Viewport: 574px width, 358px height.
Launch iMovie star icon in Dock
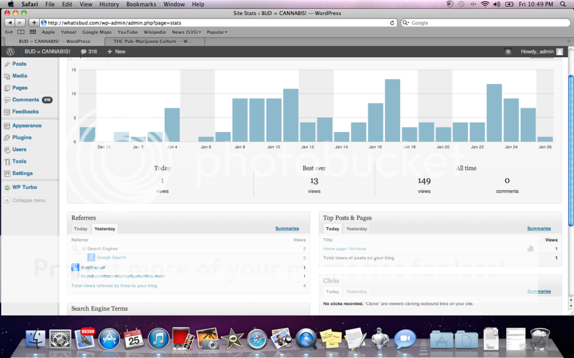pos(232,338)
